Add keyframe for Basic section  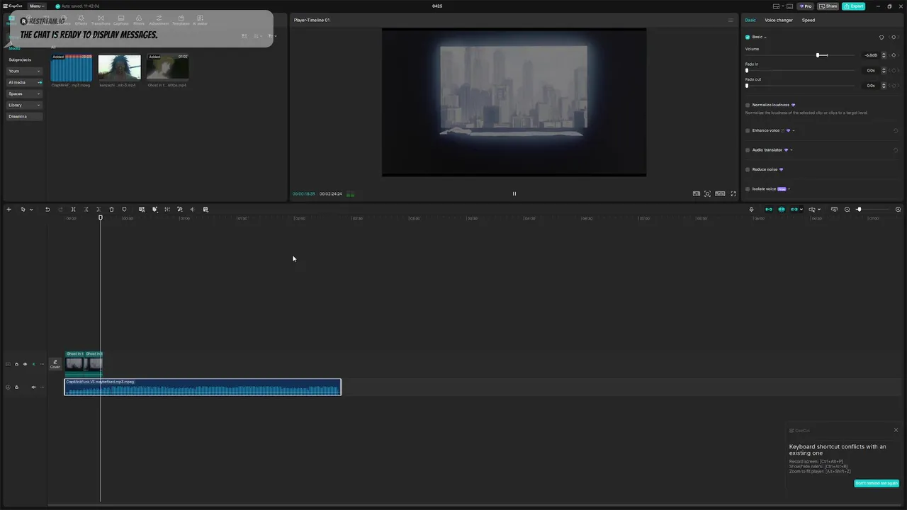[894, 37]
